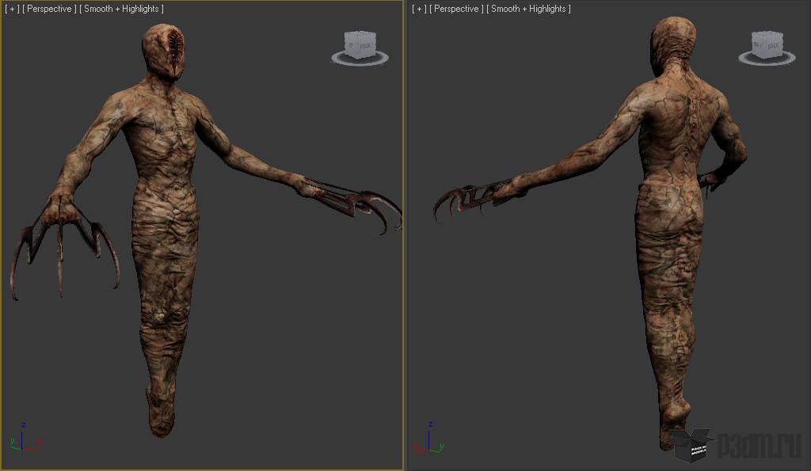
Task: Click the compass ring under left ViewCube
Action: (360, 58)
